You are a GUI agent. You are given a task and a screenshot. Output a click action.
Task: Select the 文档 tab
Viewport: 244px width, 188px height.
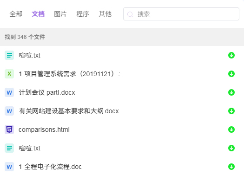[x=38, y=14]
